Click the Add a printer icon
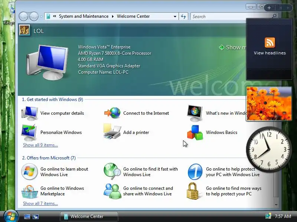Viewport: 297px width, 222px height. tap(112, 132)
